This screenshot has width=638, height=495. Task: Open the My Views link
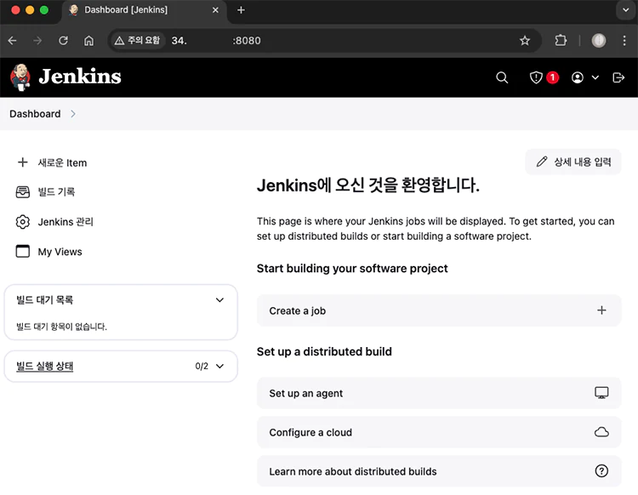pyautogui.click(x=60, y=252)
